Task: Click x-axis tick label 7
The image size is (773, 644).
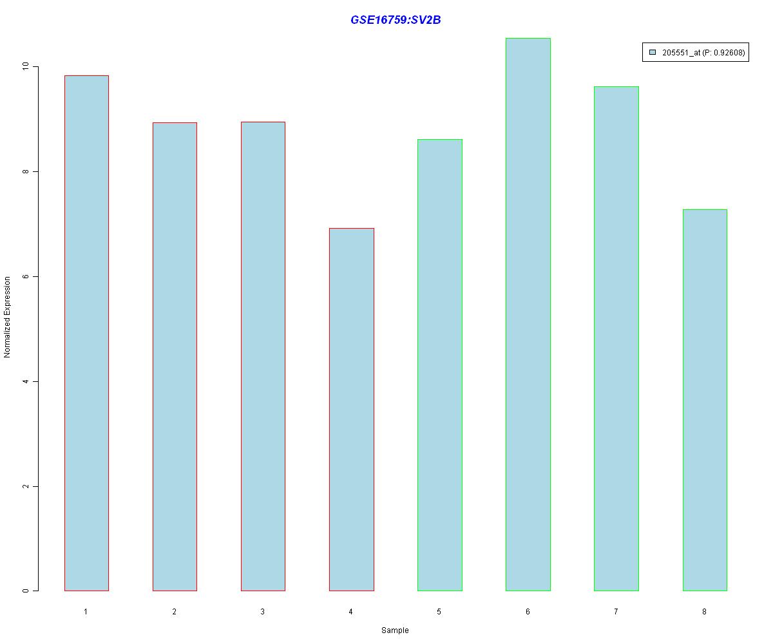Action: (x=616, y=611)
